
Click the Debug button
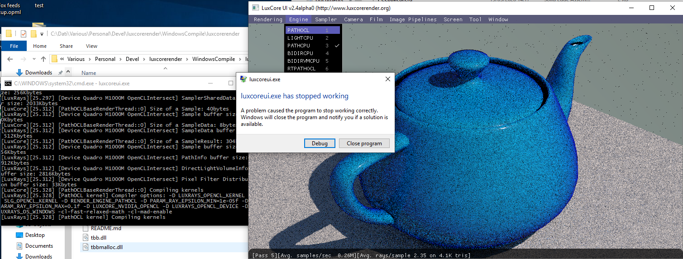[319, 143]
